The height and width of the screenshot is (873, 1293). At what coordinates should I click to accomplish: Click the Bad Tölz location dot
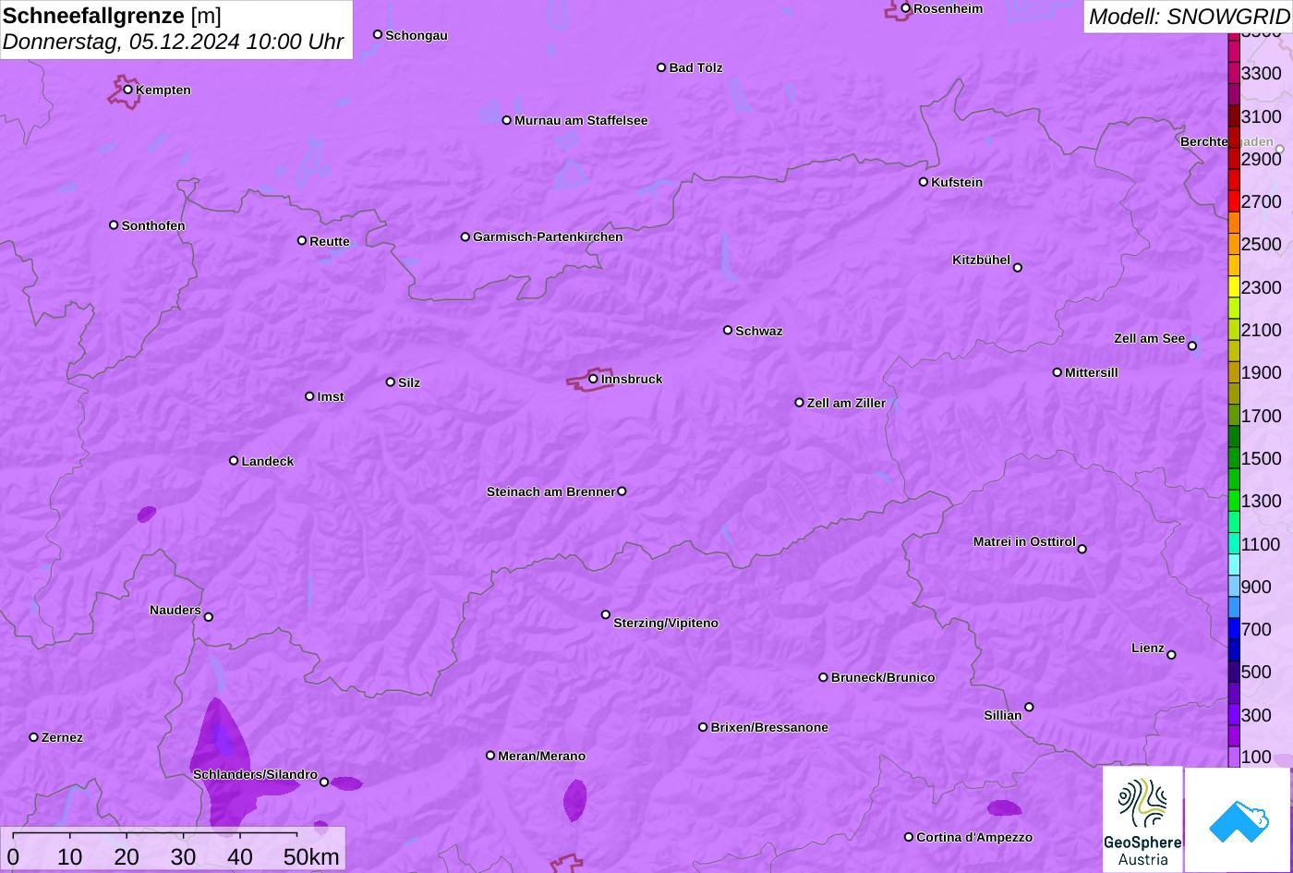pos(661,67)
